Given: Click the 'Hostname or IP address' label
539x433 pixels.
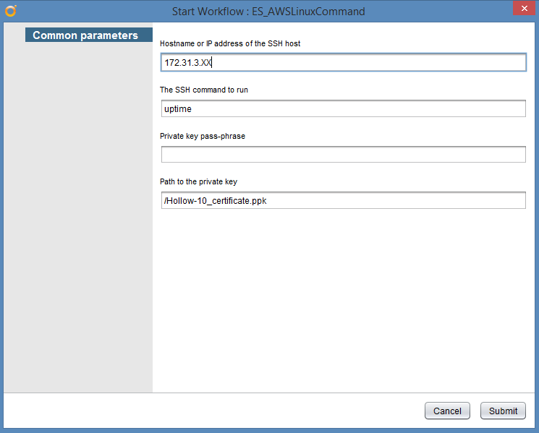Looking at the screenshot, I should (230, 44).
